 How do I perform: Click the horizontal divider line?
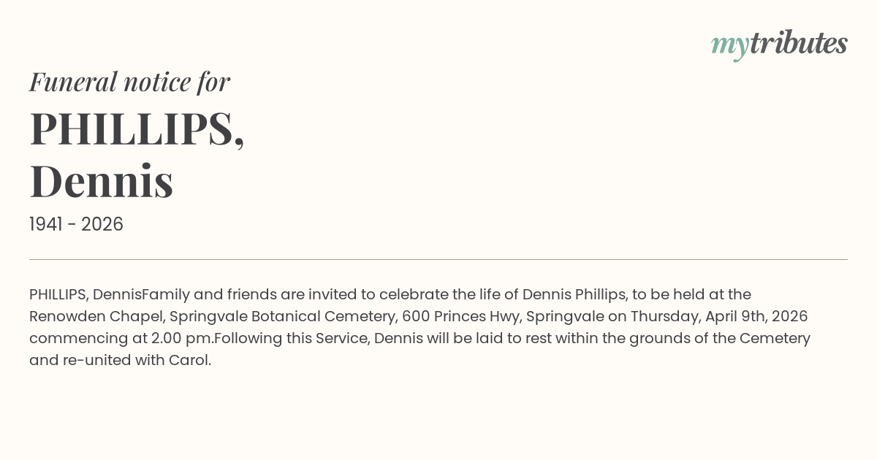coord(438,259)
